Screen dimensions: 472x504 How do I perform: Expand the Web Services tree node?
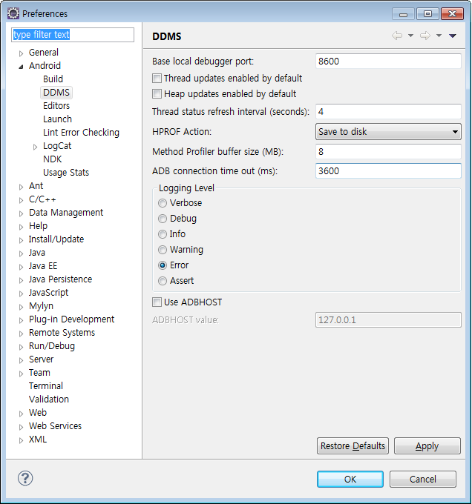coord(21,427)
